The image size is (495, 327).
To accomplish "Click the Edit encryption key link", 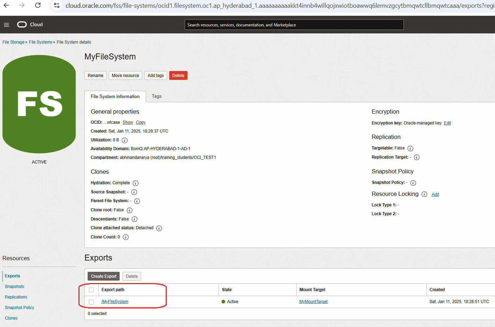I will coord(447,123).
